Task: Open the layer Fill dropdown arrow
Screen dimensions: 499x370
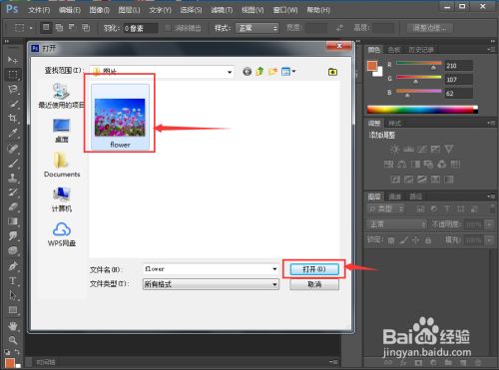Action: 489,239
